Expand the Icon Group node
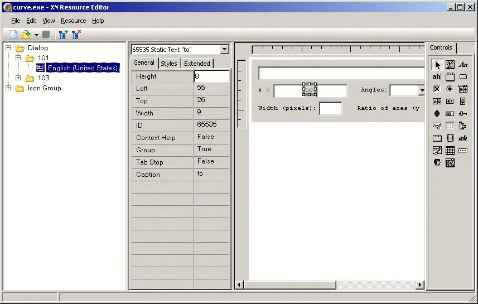 [x=8, y=88]
